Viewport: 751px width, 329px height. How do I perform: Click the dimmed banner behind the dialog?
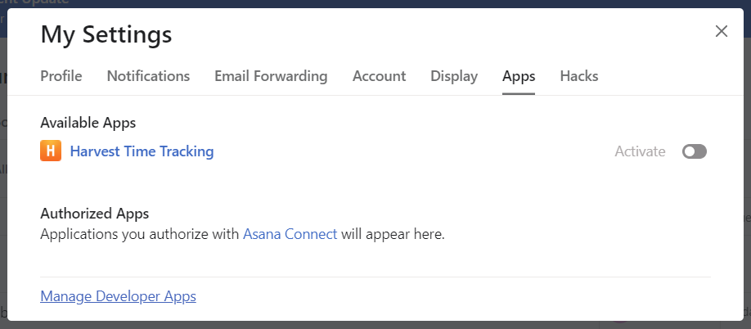click(x=327, y=3)
